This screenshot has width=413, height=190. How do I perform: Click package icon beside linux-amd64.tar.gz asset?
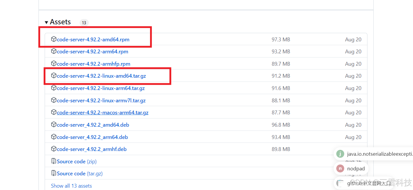click(53, 76)
